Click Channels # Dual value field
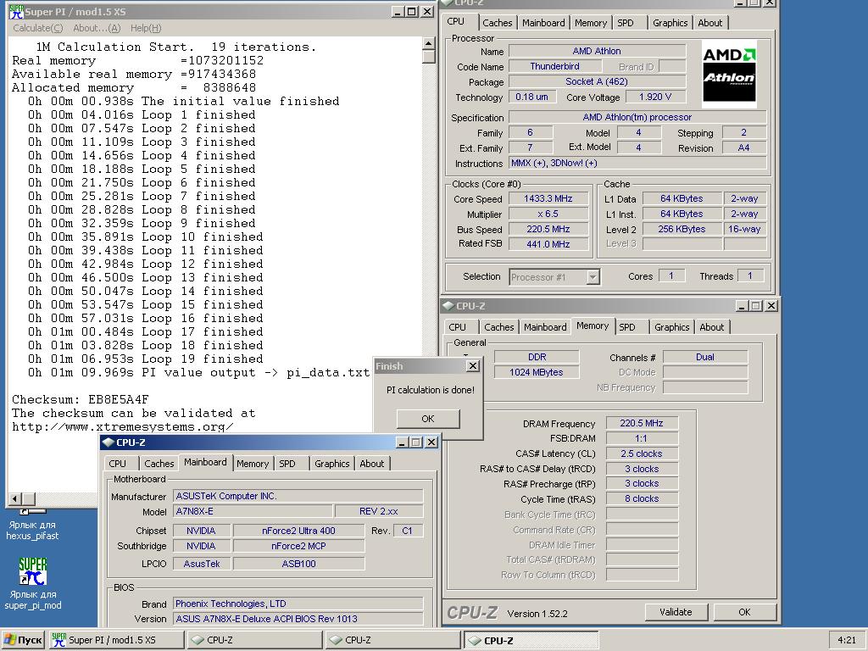 (705, 357)
